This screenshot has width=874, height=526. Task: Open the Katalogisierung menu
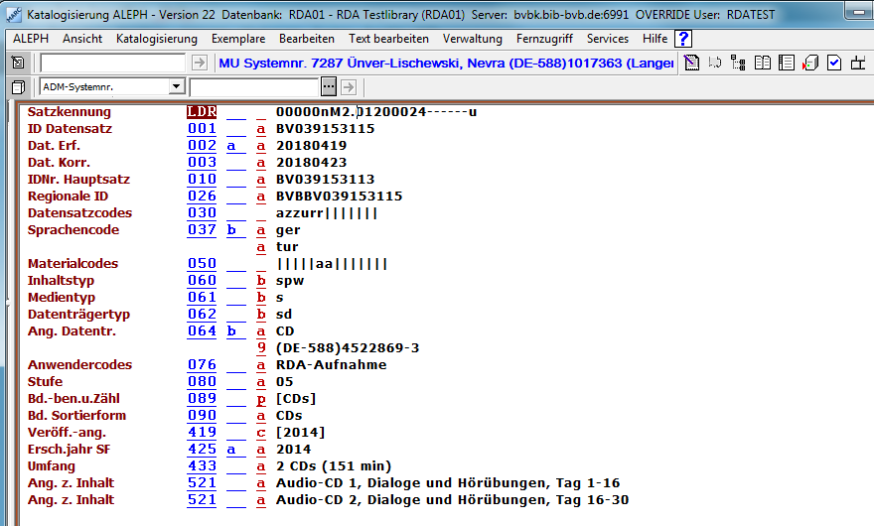click(x=157, y=39)
